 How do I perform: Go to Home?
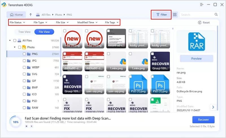click(16, 15)
